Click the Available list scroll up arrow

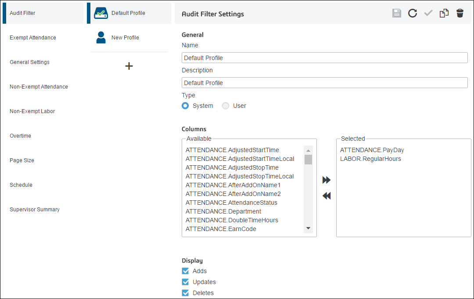[309, 150]
